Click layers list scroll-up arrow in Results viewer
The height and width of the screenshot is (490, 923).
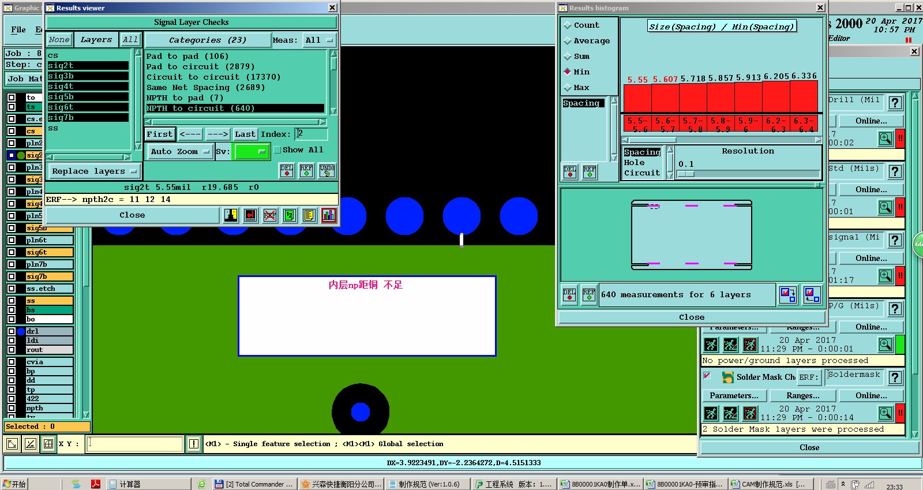138,53
